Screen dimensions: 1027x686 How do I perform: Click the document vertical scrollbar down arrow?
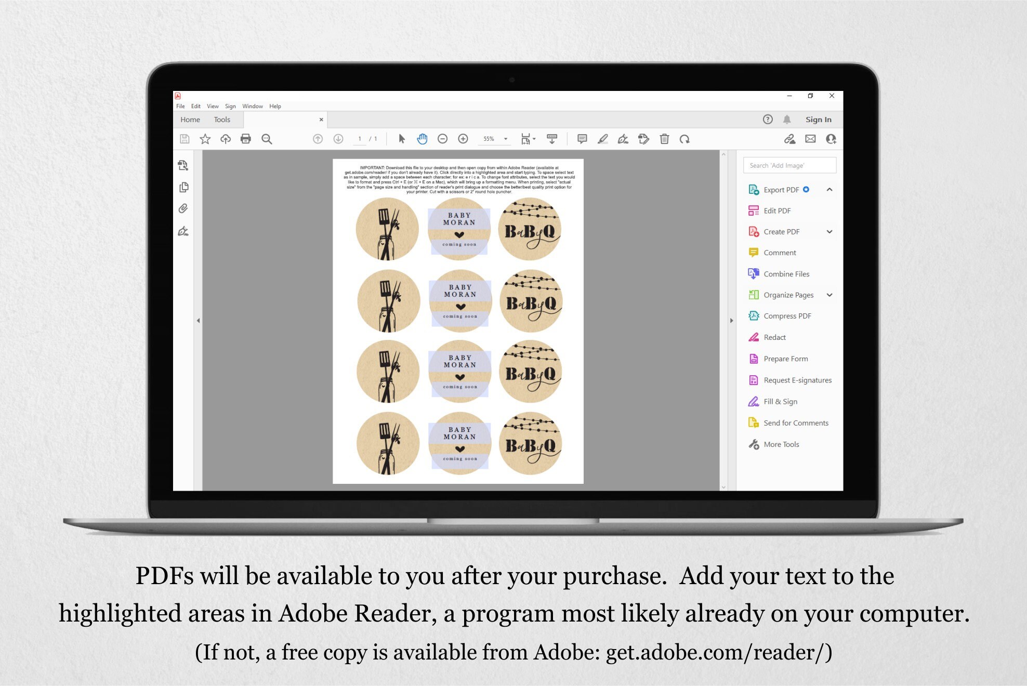click(x=723, y=487)
